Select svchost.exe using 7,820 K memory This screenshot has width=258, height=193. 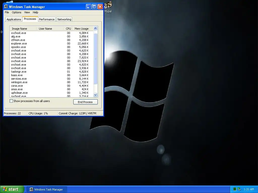click(51, 58)
